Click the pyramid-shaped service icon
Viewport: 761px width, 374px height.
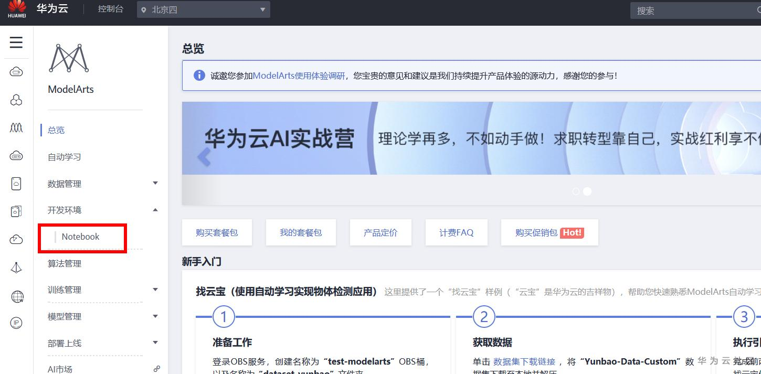[16, 268]
